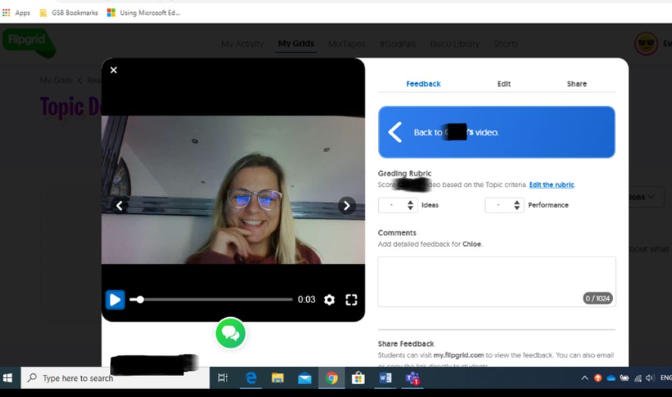Image resolution: width=672 pixels, height=397 pixels.
Task: Open Microsoft Store from taskbar
Action: click(x=358, y=378)
